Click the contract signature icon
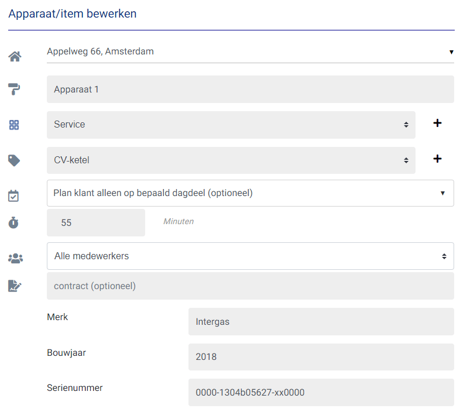 click(x=15, y=286)
